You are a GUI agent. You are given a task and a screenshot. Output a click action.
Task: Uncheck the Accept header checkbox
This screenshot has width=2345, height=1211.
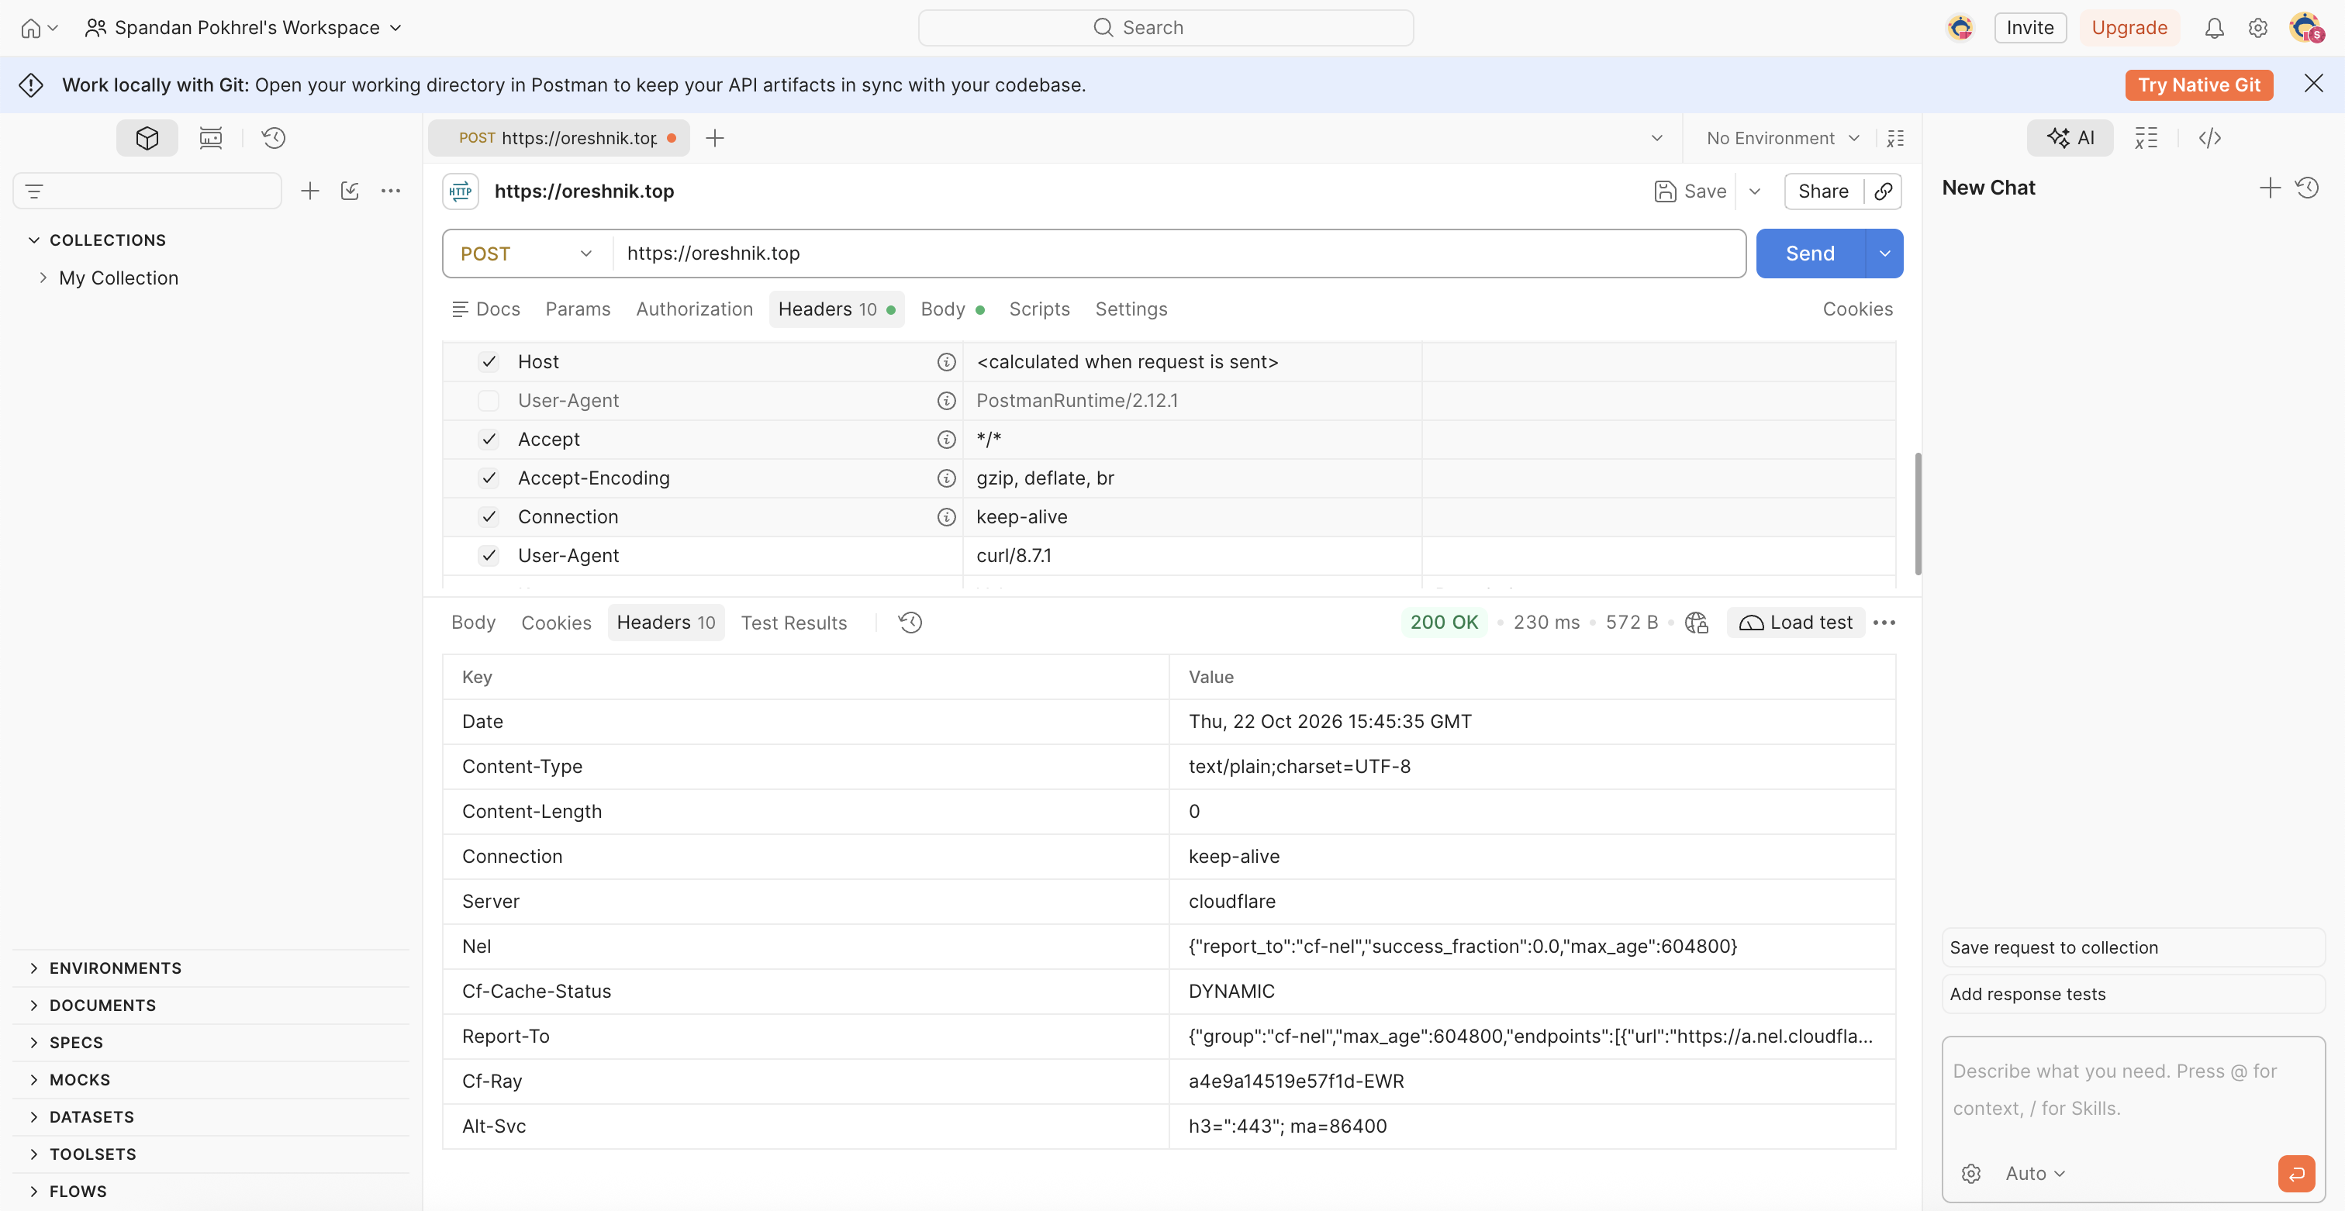tap(489, 440)
